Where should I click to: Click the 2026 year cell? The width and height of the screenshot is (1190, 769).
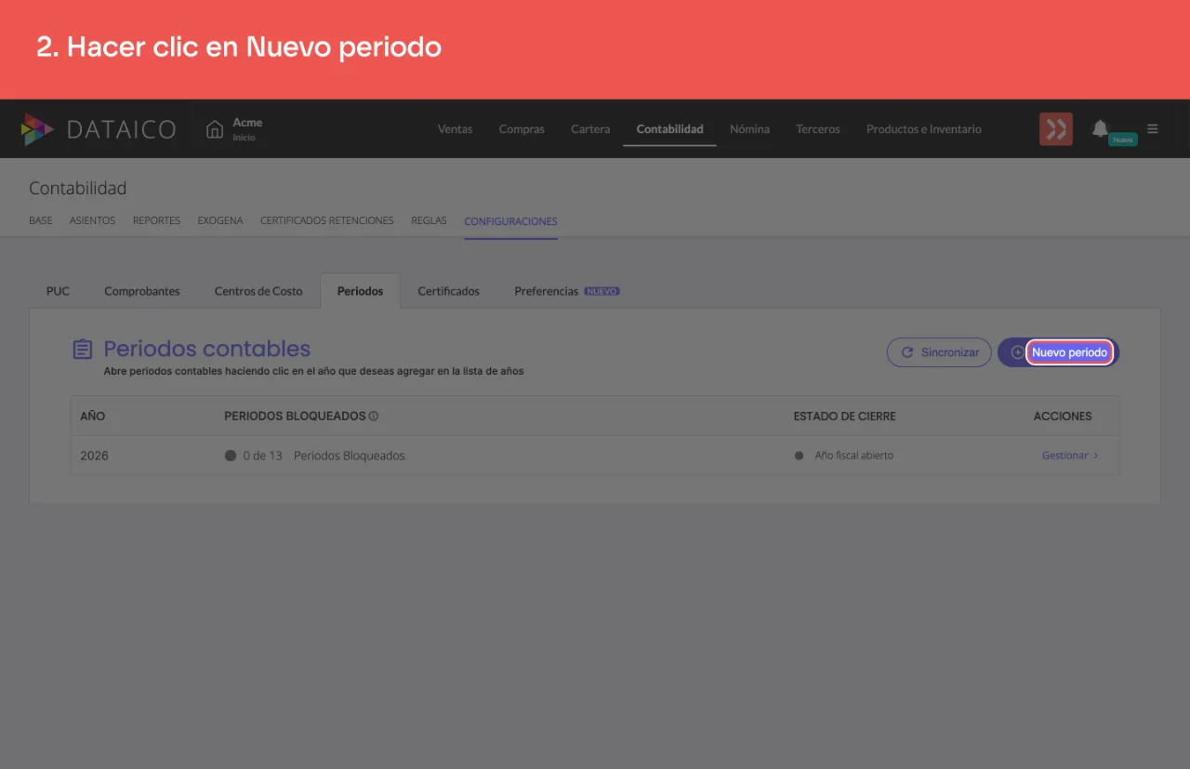(x=95, y=456)
